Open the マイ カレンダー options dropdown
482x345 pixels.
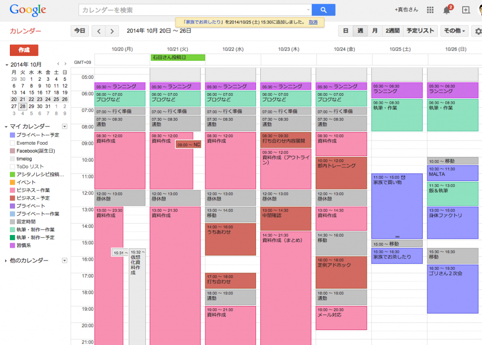(64, 126)
